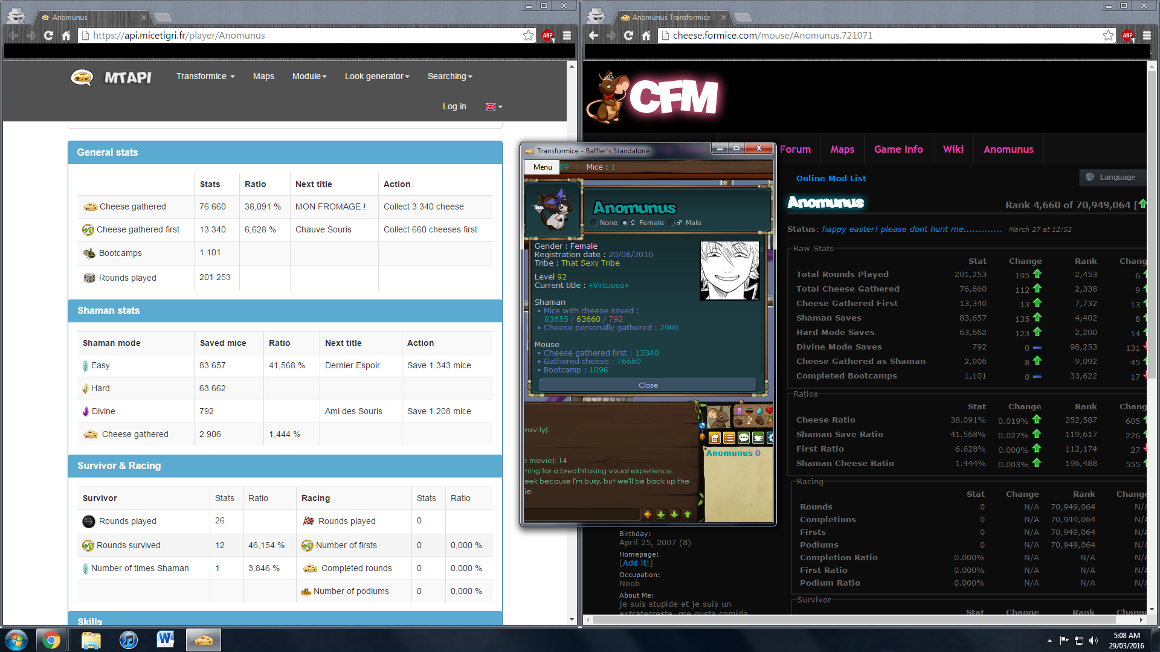The image size is (1160, 652).
Task: Open the Menu tab in Transformice
Action: [543, 167]
